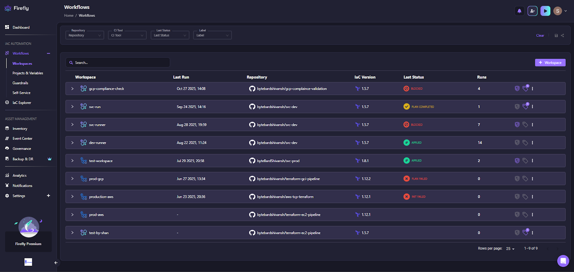
Task: Click the Firefly logo
Action: [17, 8]
